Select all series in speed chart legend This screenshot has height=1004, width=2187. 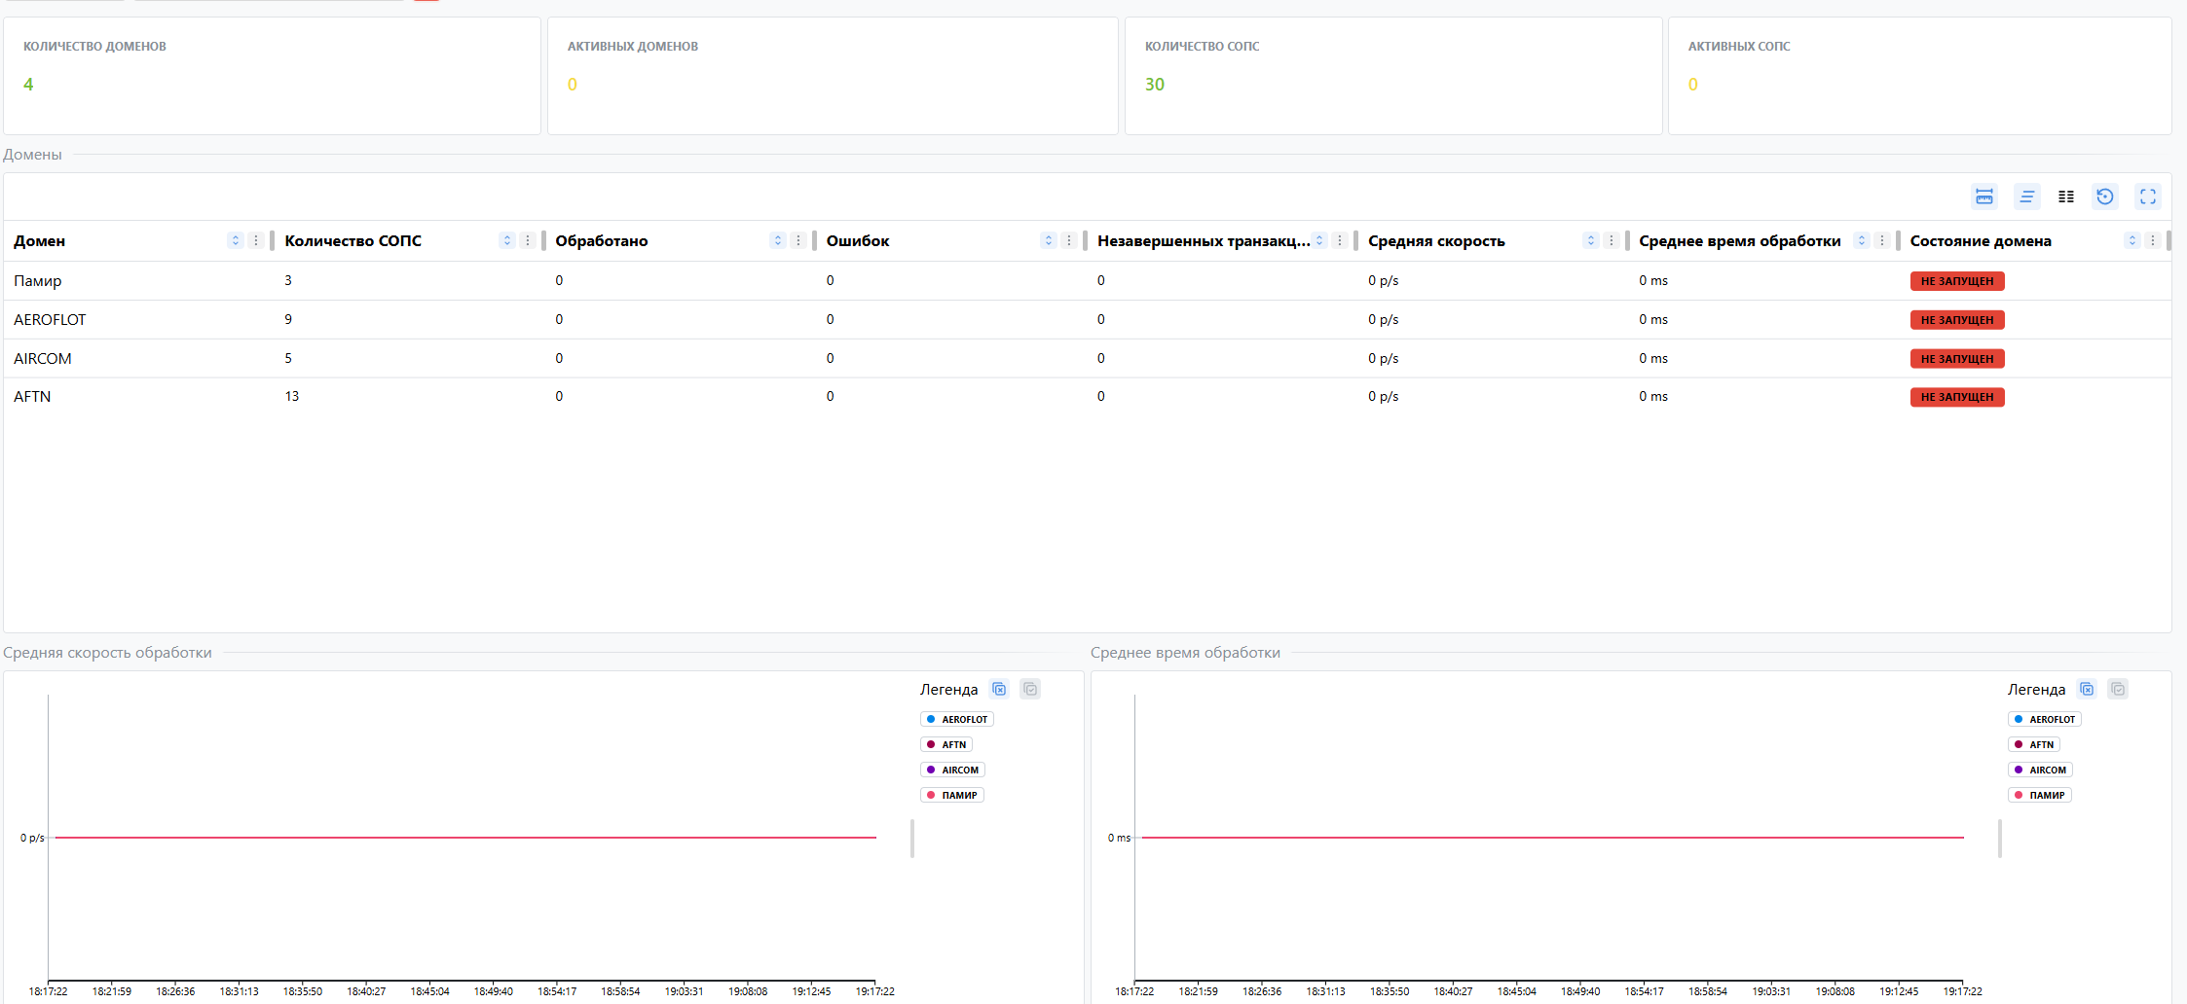tap(1030, 689)
